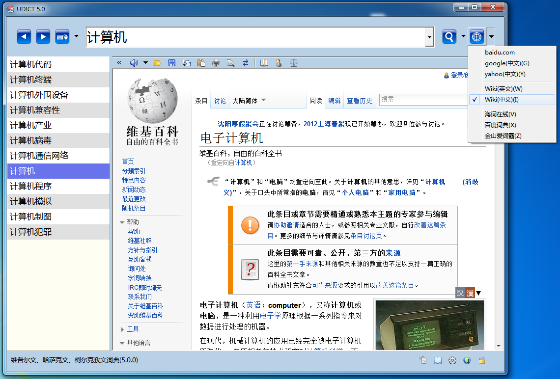Expand the 大陆简体 language variant dropdown

pyautogui.click(x=249, y=101)
